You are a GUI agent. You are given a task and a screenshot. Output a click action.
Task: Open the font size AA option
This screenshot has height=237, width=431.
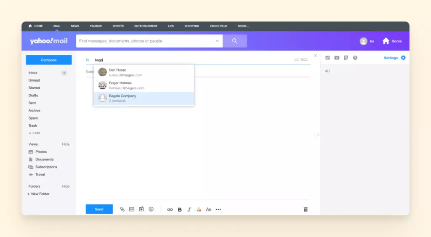pos(209,210)
